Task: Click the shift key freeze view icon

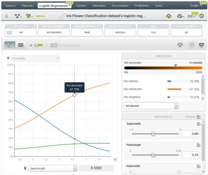Action: point(54,45)
